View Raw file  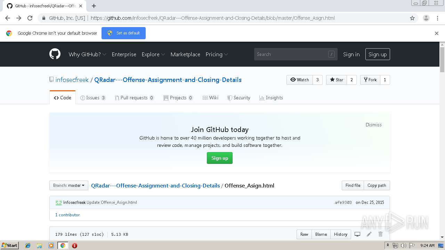tap(304, 234)
